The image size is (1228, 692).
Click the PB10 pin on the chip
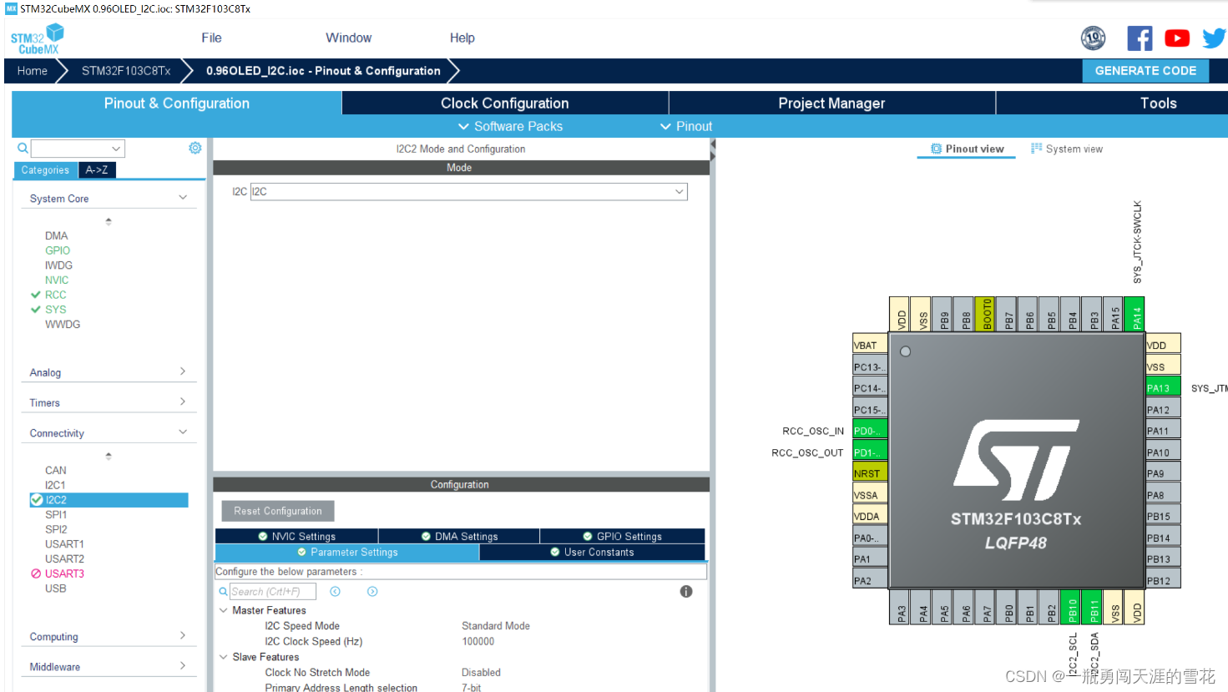point(1073,607)
